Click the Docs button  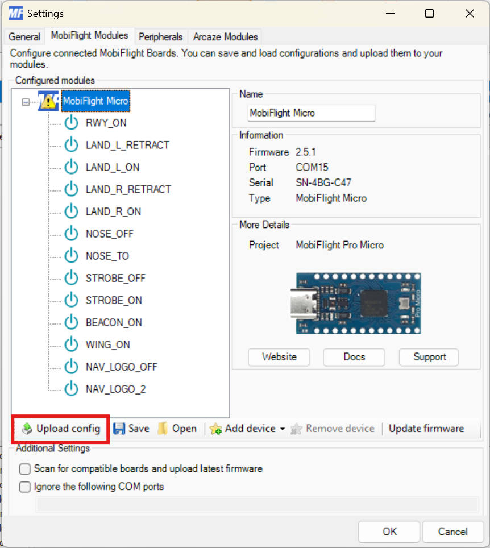click(354, 357)
